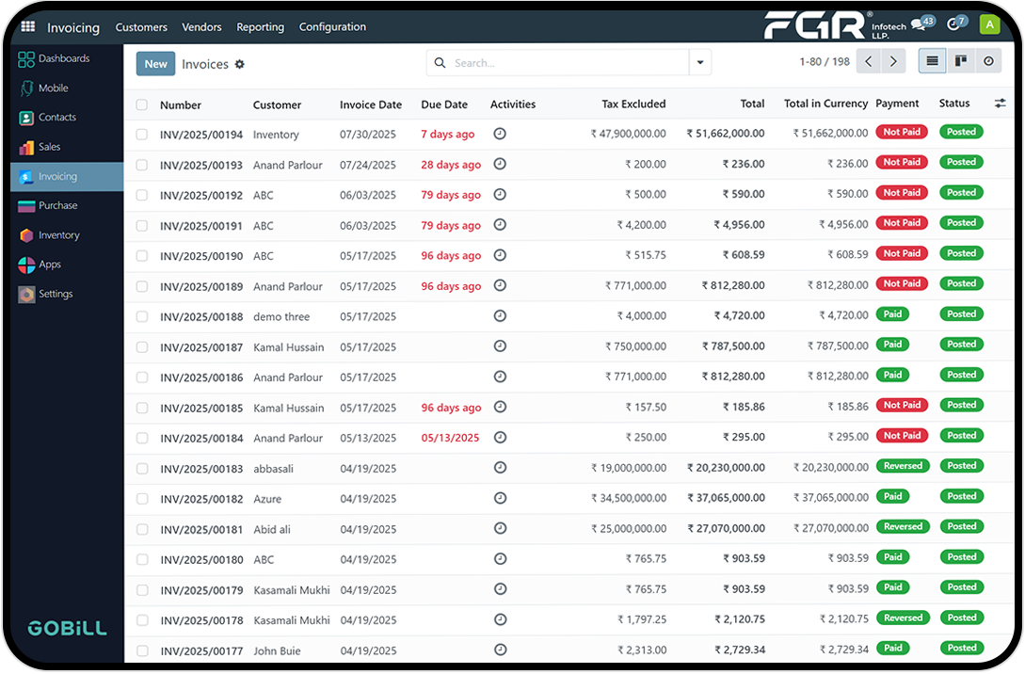Open invoice INV/2025/00189
The image size is (1025, 674).
201,287
